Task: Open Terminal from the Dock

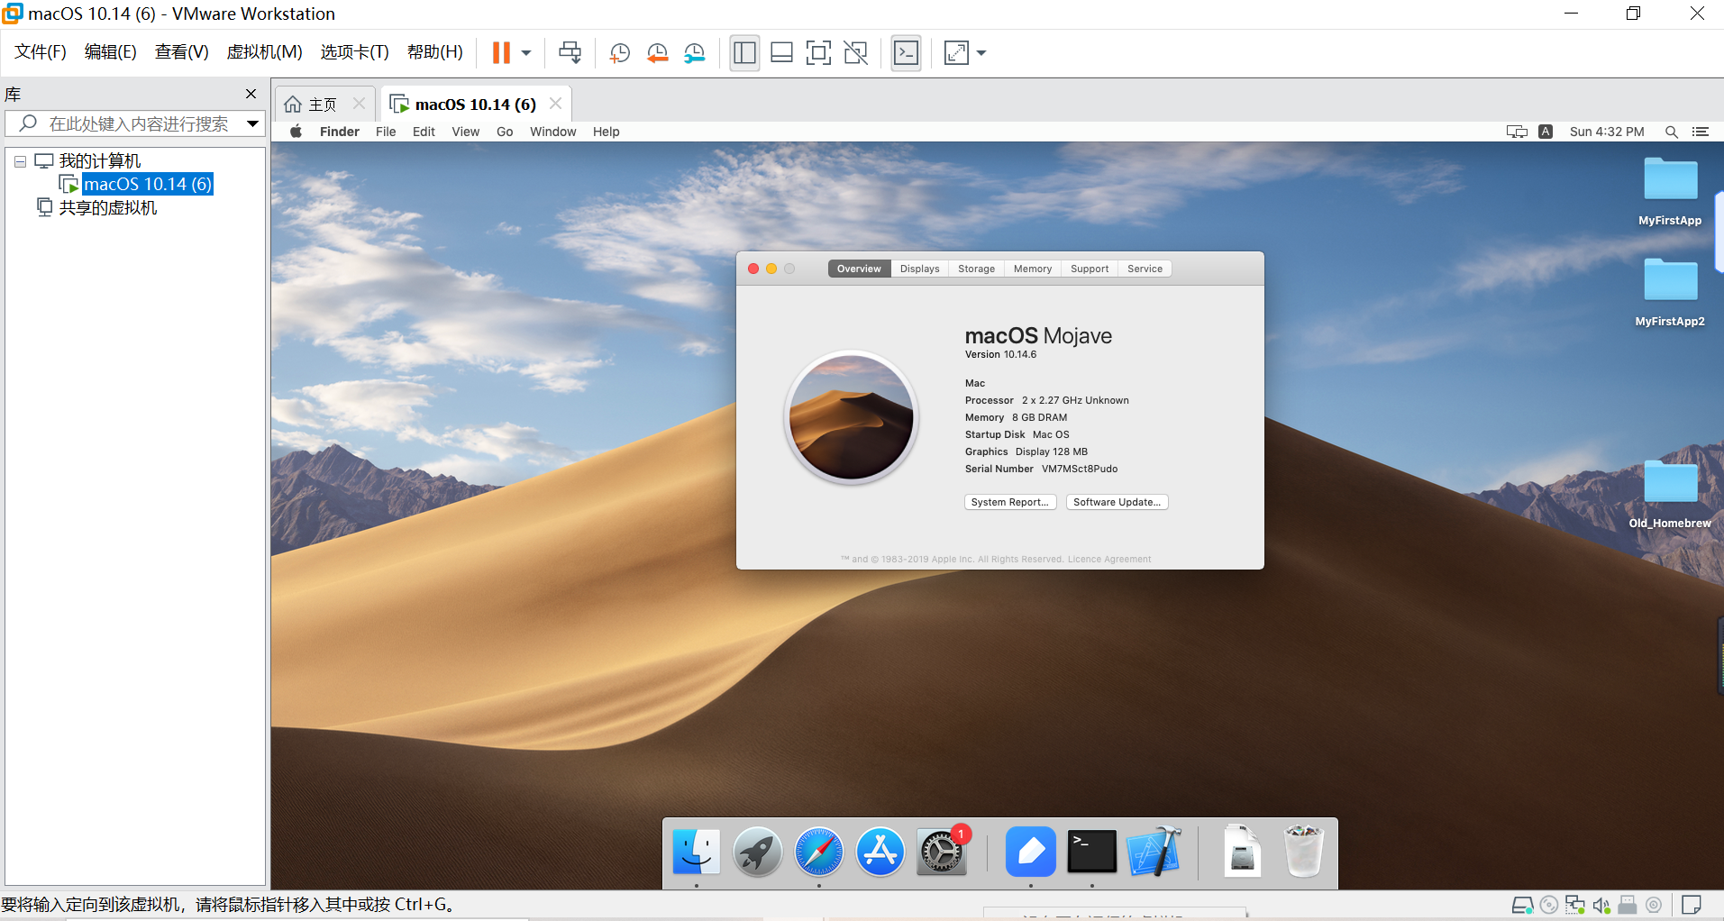Action: pos(1092,852)
